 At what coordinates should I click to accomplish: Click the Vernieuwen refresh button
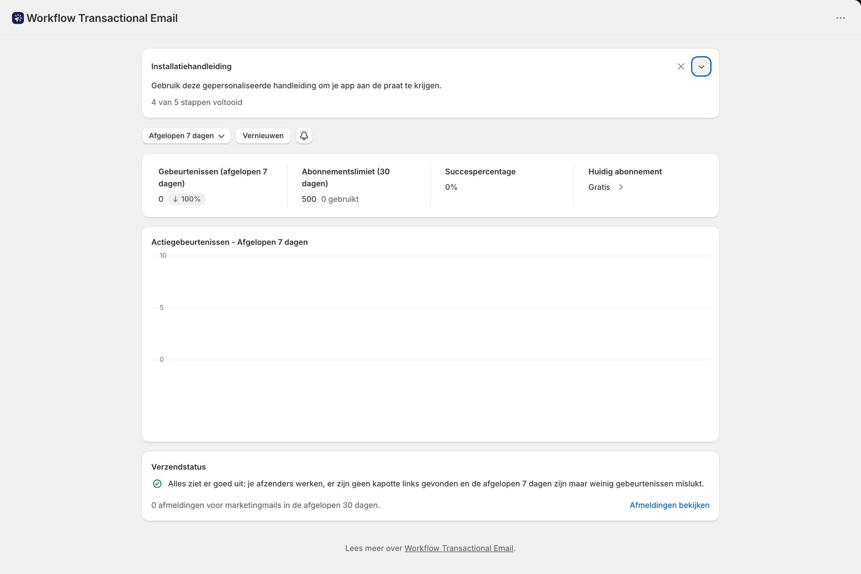click(x=263, y=136)
